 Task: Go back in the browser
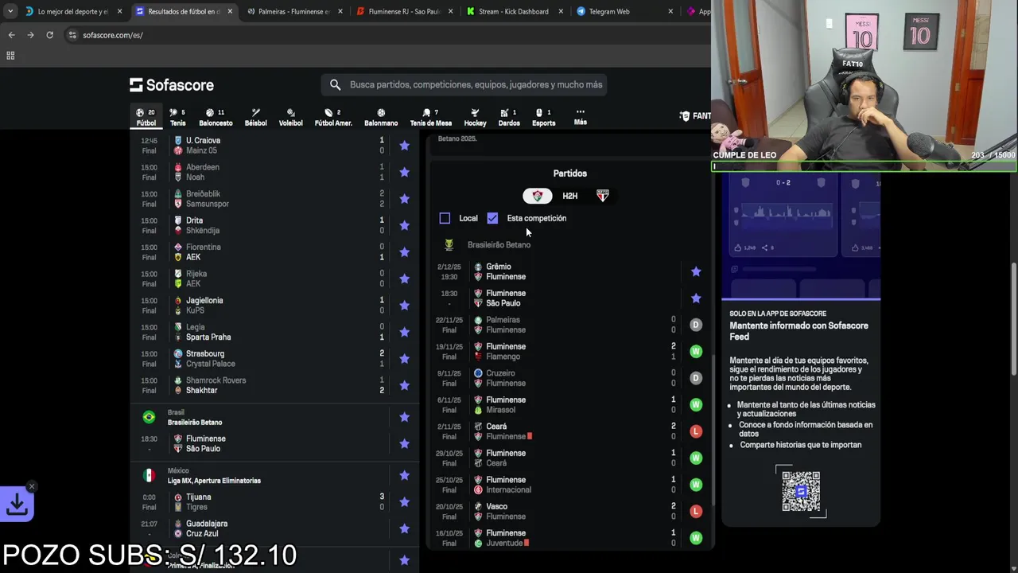tap(11, 35)
